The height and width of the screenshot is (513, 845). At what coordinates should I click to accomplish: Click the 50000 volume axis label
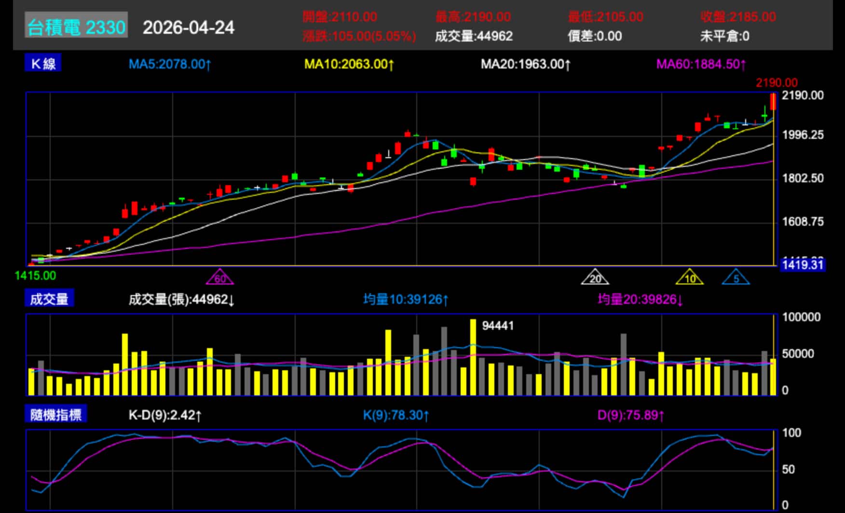[798, 354]
